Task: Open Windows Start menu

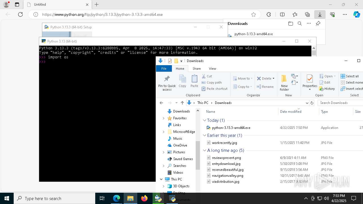Action: (x=7, y=198)
